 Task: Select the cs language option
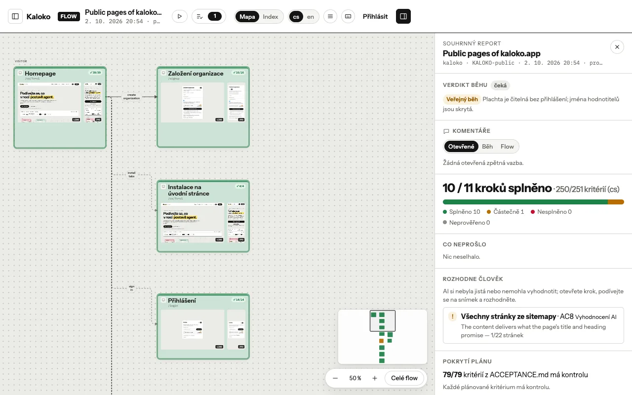(x=296, y=16)
